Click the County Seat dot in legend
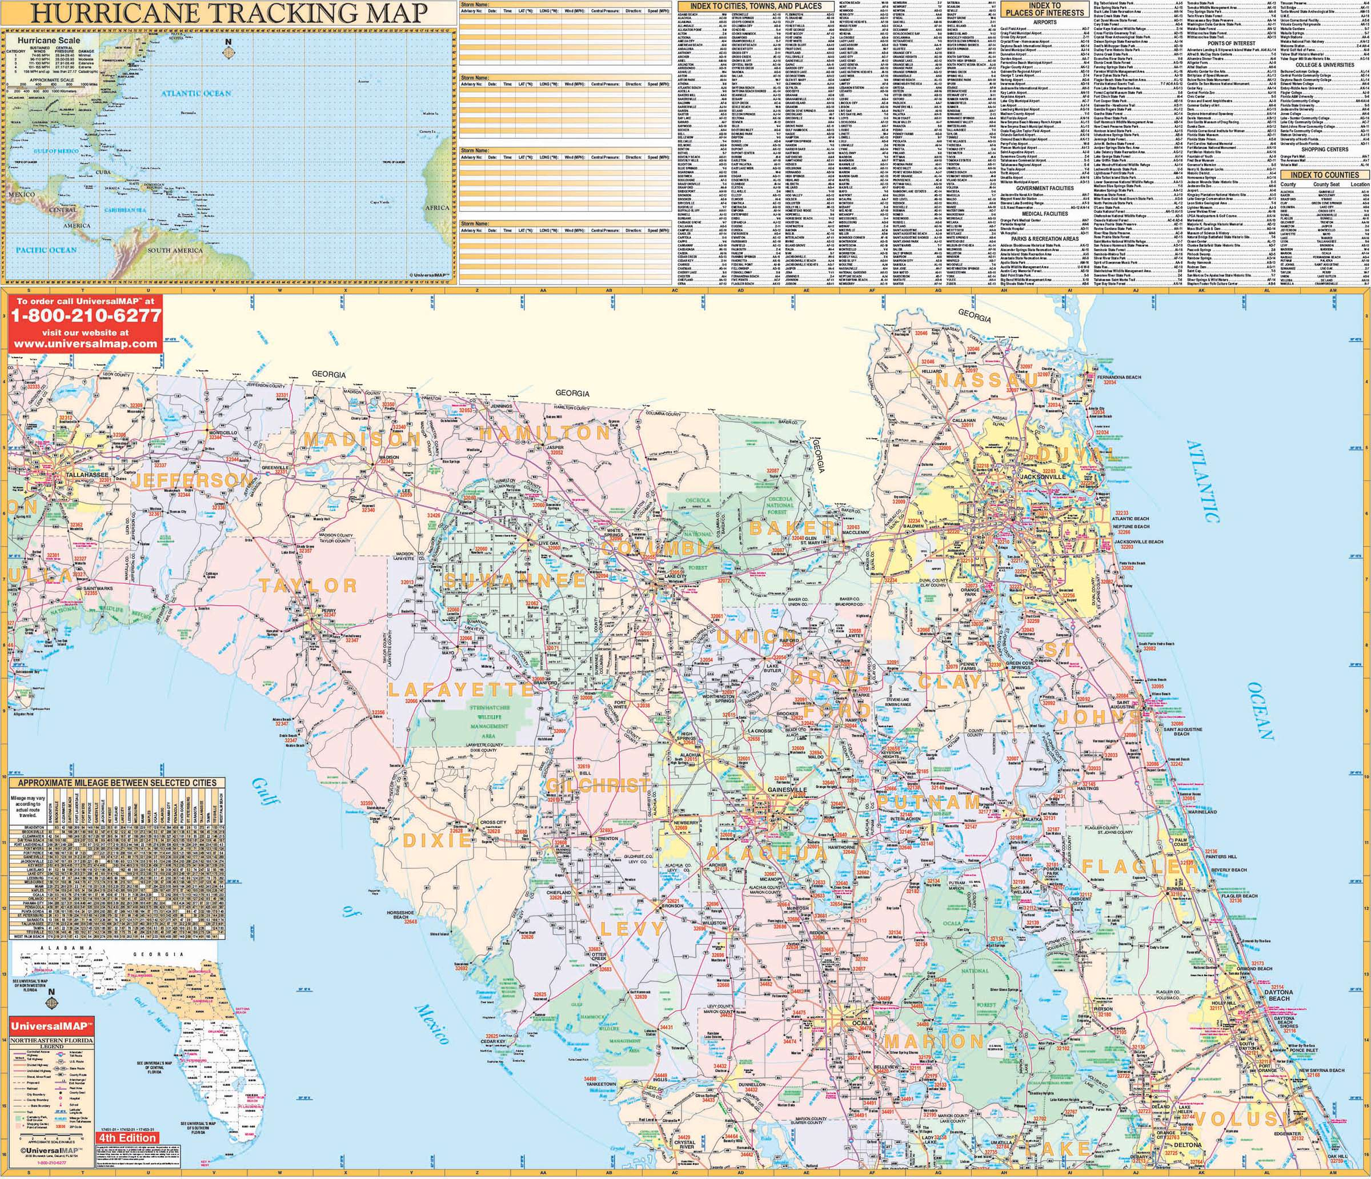1371x1179 pixels. pyautogui.click(x=61, y=1093)
